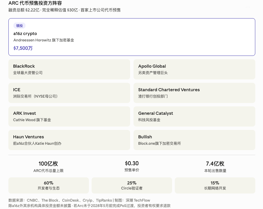This screenshot has width=263, height=209.
Task: Open the Apollo Global investor card
Action: pos(194,69)
